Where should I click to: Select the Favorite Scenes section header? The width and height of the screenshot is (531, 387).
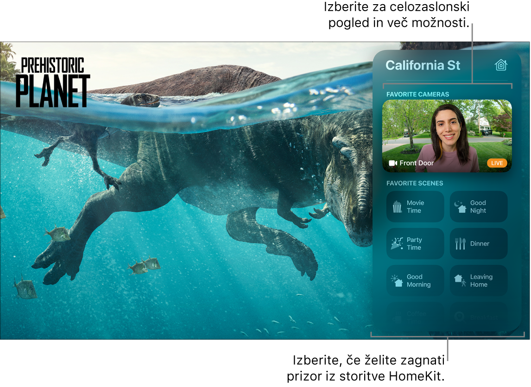pos(415,183)
